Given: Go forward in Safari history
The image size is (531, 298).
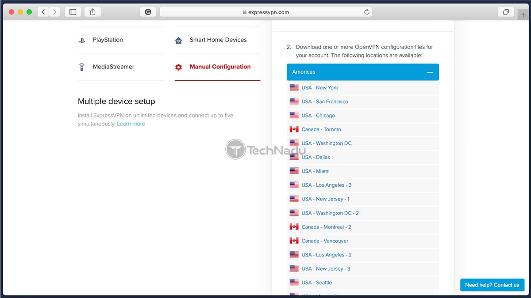Looking at the screenshot, I should point(54,12).
